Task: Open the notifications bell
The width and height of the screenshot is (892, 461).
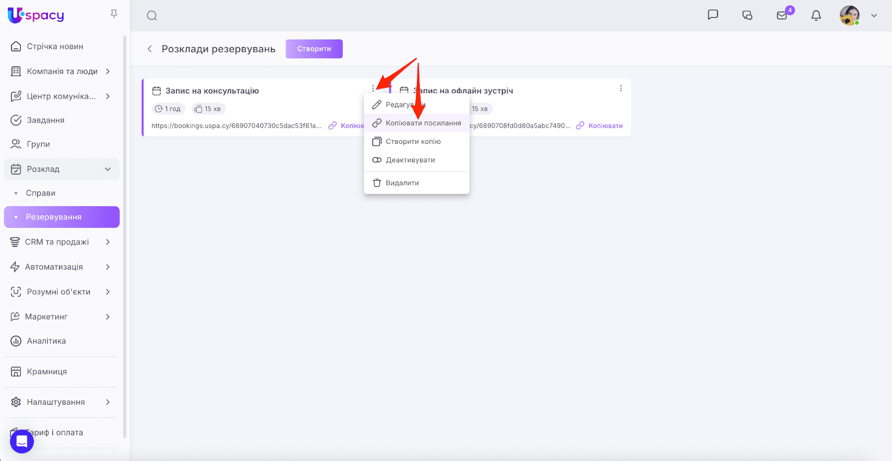Action: point(816,16)
